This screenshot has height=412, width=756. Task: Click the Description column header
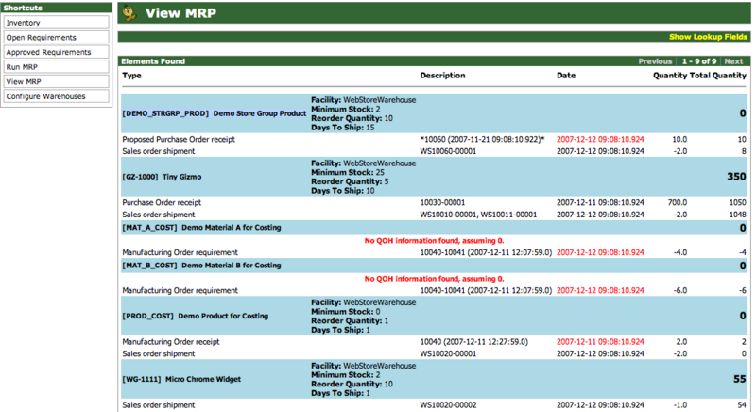pos(442,76)
